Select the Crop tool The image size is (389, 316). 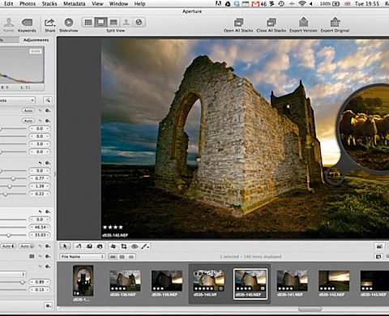[x=124, y=246]
